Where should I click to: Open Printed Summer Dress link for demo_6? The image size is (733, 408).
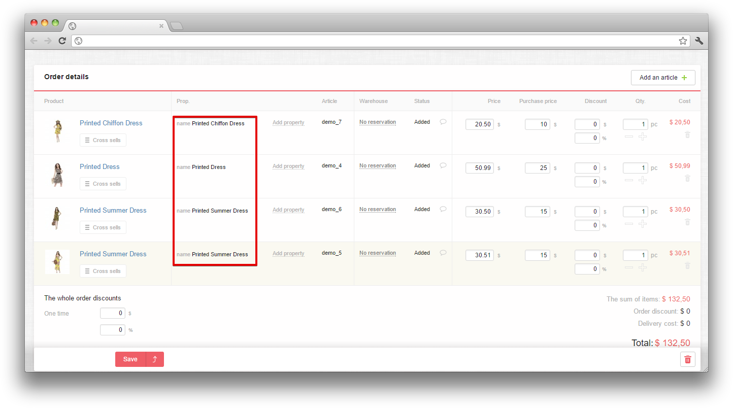coord(113,210)
